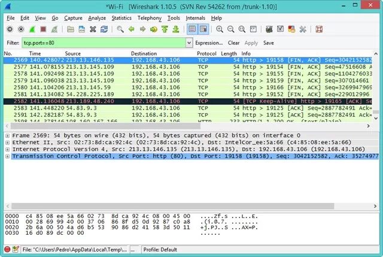Image resolution: width=383 pixels, height=257 pixels.
Task: Click packet list horizontal scroll right arrow
Action: [x=369, y=126]
